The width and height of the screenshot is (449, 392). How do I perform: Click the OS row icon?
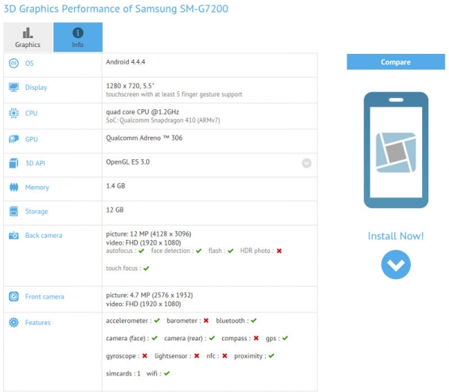tap(13, 64)
